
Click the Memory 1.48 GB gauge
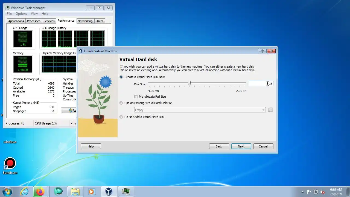(x=23, y=64)
